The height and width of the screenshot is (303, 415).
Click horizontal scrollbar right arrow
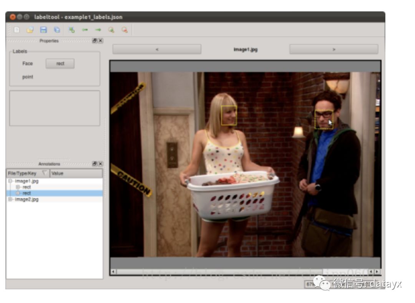click(377, 272)
